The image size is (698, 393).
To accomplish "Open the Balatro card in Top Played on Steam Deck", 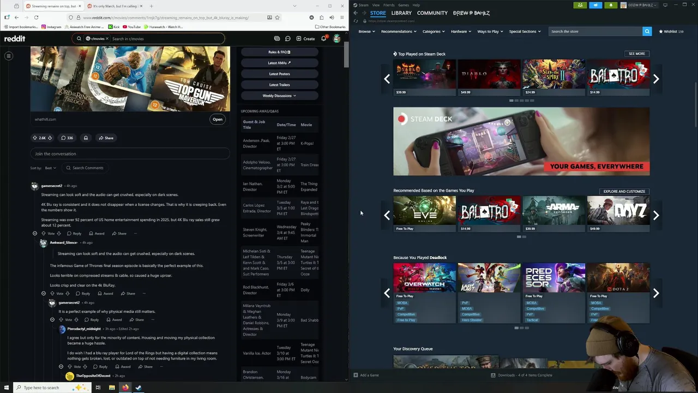I will tap(618, 78).
